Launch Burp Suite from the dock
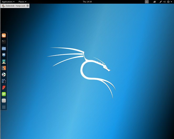174x139 pixels. (4, 68)
